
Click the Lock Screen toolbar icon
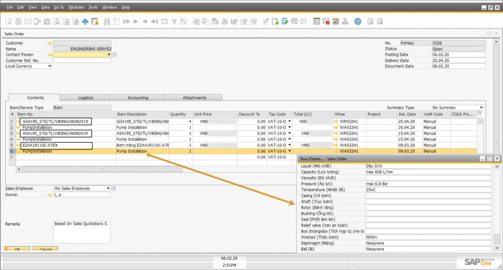(95, 22)
